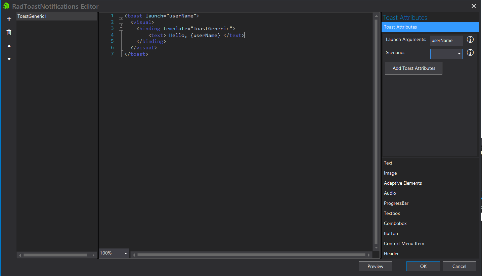482x276 pixels.
Task: Click the Scenario label
Action: pos(395,53)
